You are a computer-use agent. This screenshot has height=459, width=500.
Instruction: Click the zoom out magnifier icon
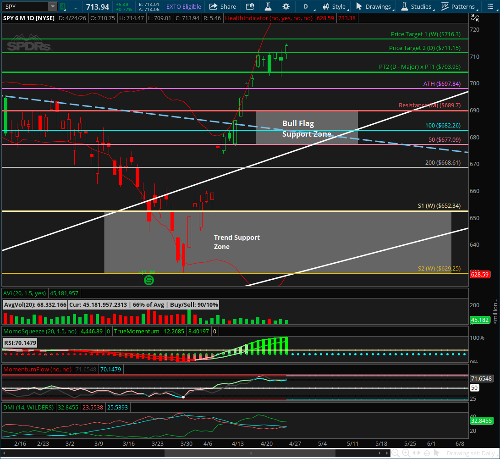[396, 453]
